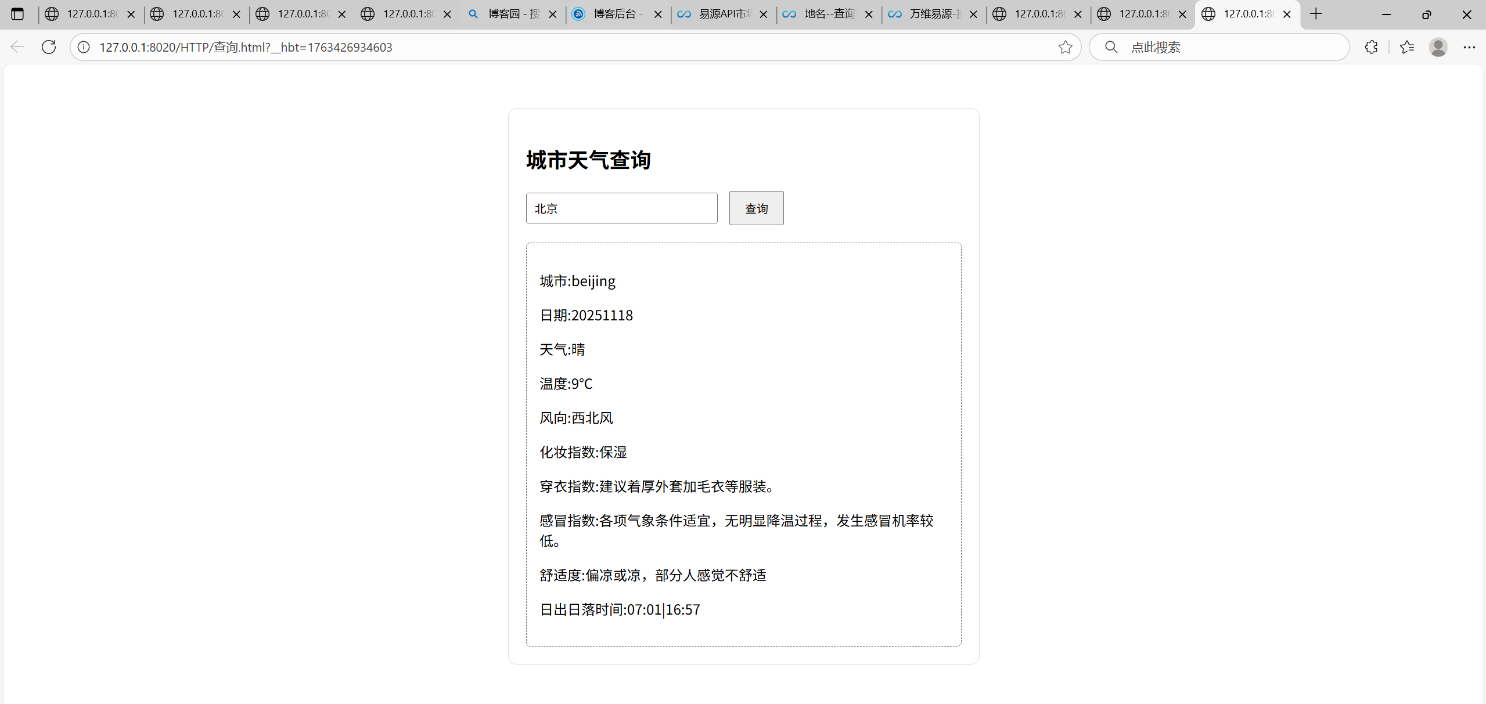Close the 万维易源 tab

(x=973, y=15)
